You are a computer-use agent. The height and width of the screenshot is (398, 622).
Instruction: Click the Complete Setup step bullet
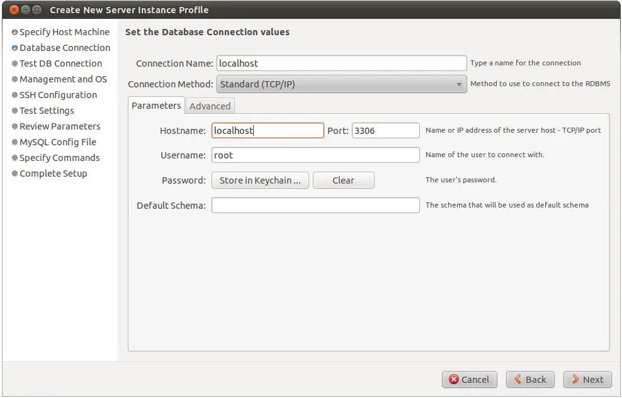click(x=14, y=174)
